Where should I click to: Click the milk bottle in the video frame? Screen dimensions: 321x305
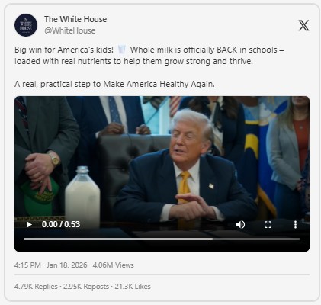click(82, 195)
